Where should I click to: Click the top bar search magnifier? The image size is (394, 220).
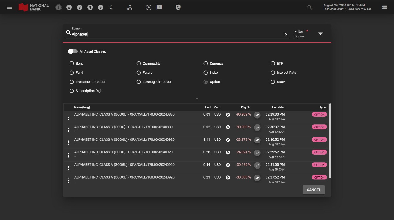(309, 7)
